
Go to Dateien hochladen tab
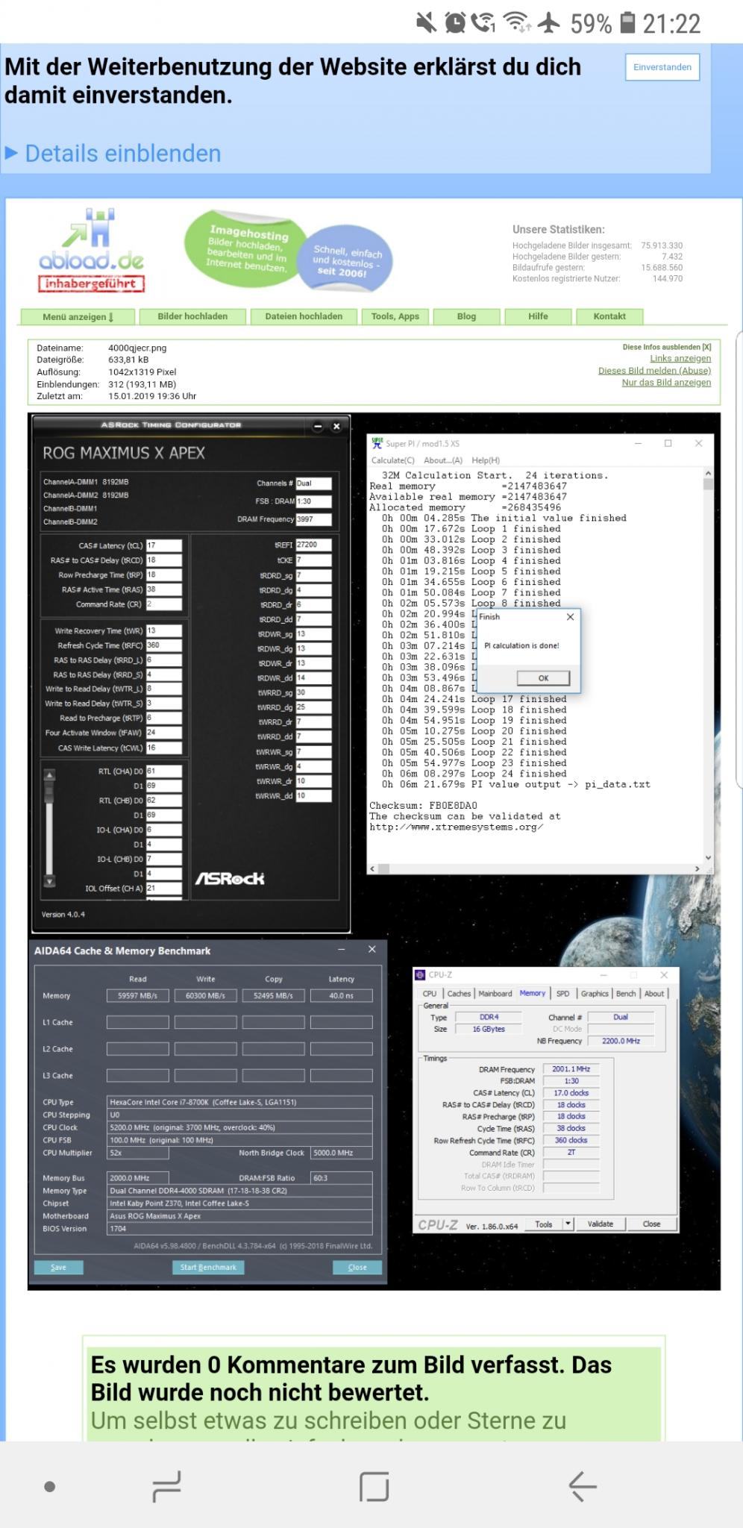point(304,316)
